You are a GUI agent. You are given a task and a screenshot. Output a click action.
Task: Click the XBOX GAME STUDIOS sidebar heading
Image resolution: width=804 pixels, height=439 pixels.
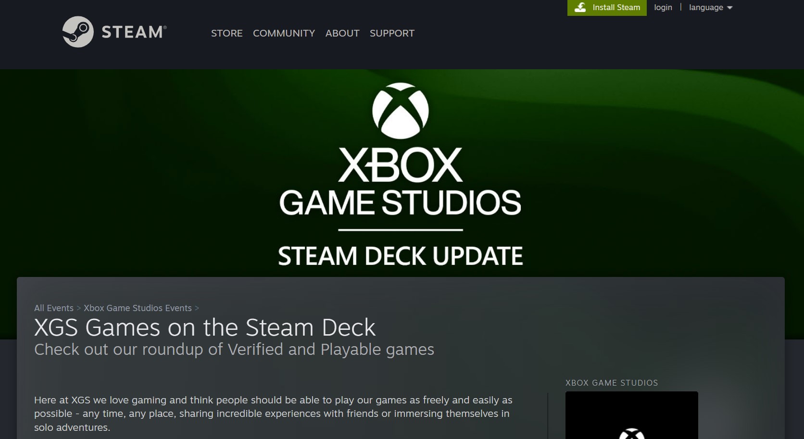pos(612,383)
